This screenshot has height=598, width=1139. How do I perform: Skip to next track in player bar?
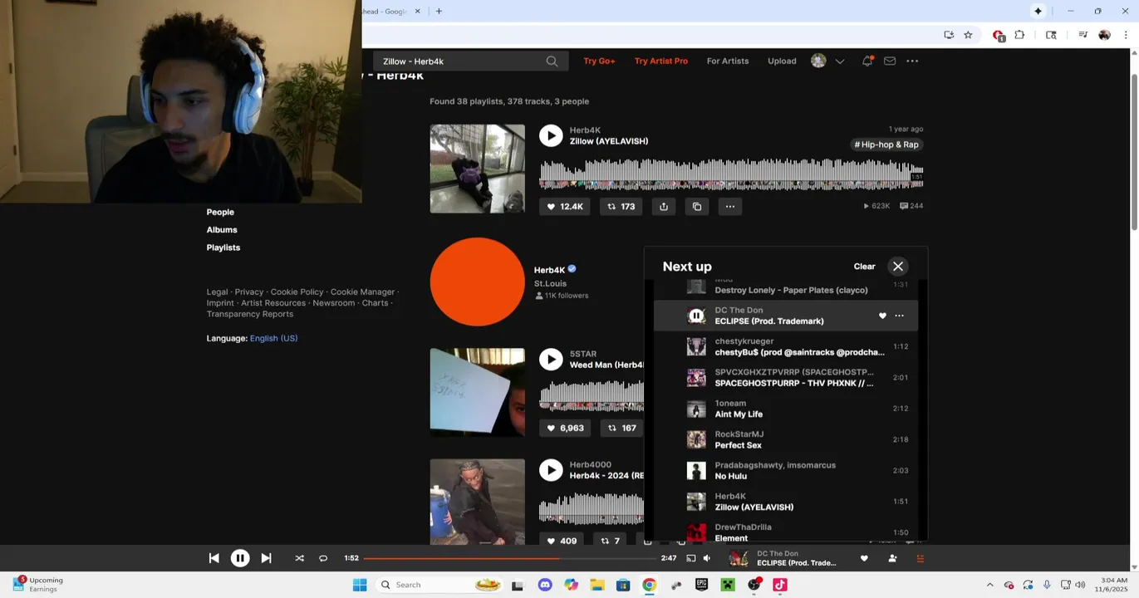(x=266, y=559)
